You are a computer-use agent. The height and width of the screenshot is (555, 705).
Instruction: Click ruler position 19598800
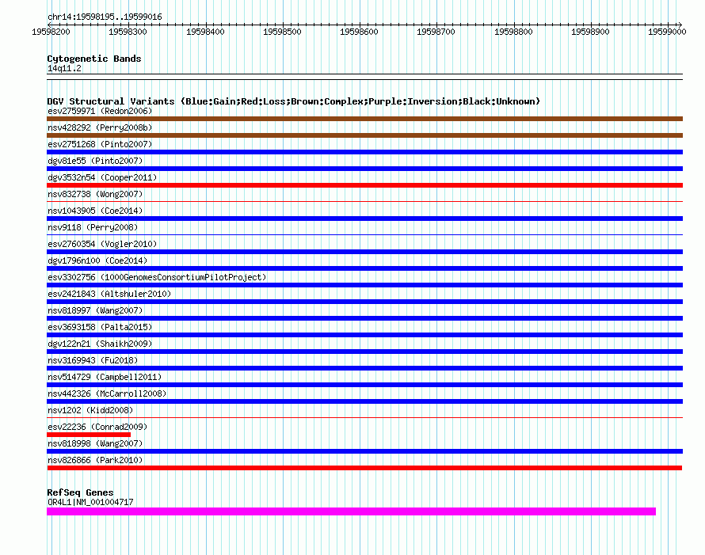click(x=513, y=32)
